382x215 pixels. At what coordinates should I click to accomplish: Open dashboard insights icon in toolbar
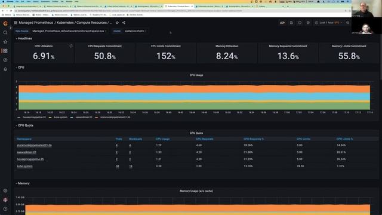pos(300,23)
